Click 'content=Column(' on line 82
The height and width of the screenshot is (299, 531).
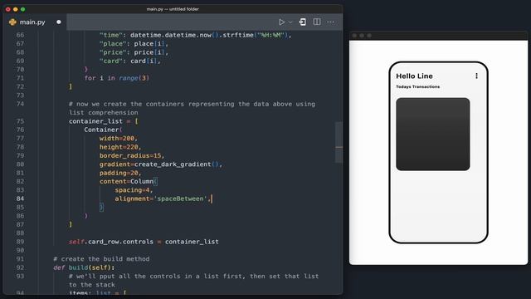128,181
